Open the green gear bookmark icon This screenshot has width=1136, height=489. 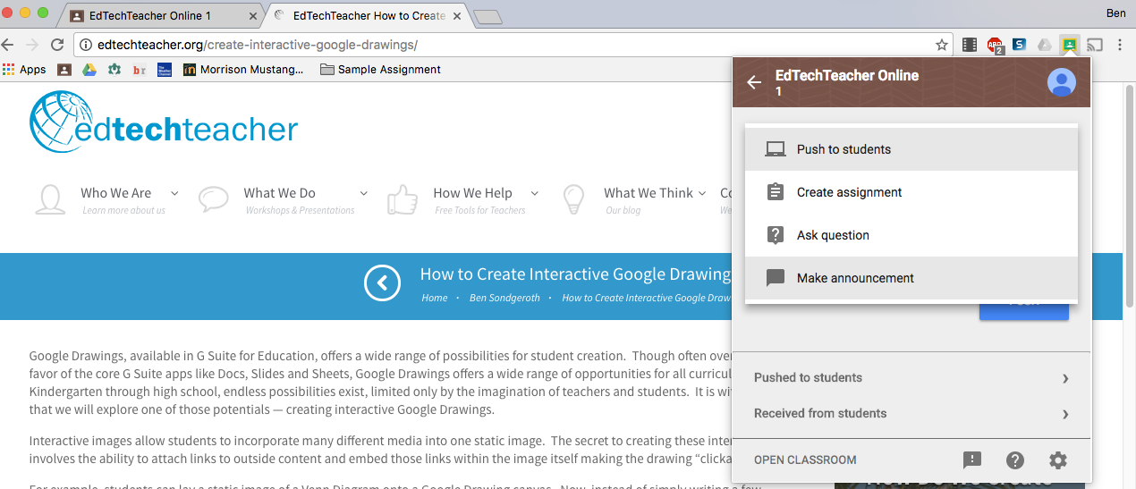(x=114, y=70)
